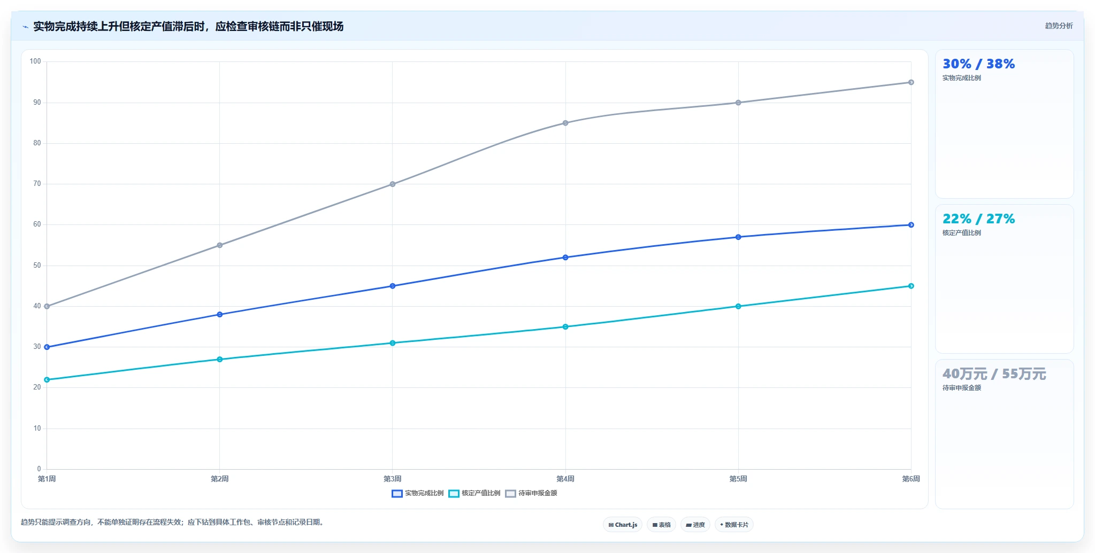Select the 第6周 point on the gray 待审申报 line

(911, 82)
